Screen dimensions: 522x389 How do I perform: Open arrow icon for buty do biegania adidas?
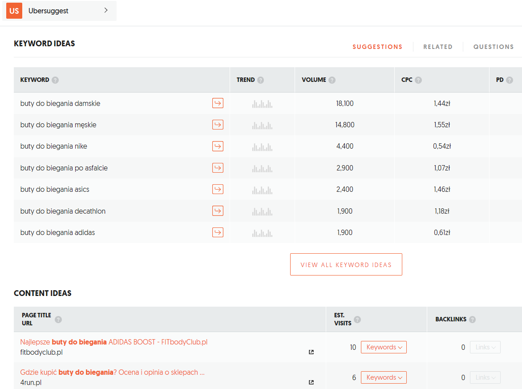(x=218, y=232)
